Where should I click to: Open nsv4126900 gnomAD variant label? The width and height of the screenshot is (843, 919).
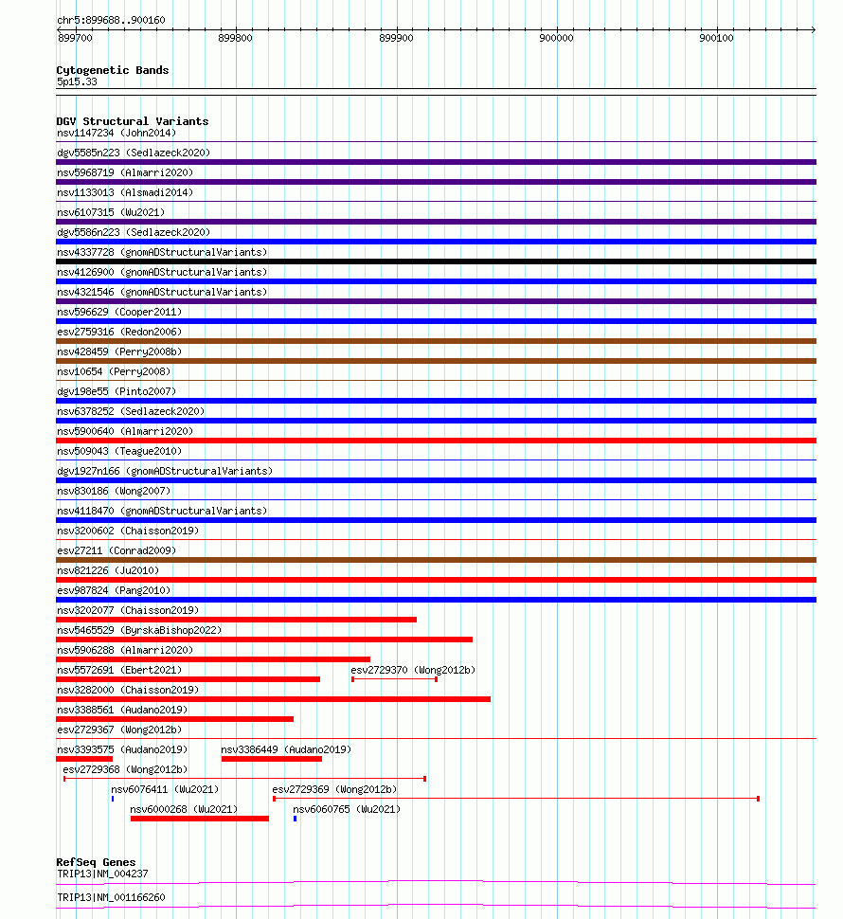162,273
